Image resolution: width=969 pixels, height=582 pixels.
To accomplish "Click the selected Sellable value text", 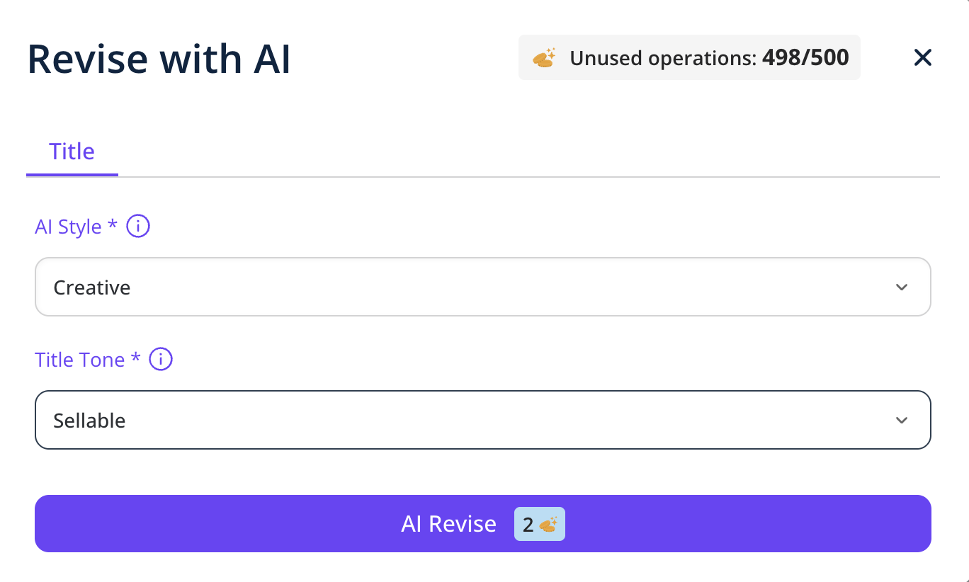I will pos(89,421).
